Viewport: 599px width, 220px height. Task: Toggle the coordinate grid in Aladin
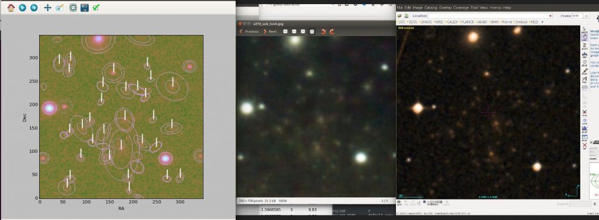pos(399,203)
